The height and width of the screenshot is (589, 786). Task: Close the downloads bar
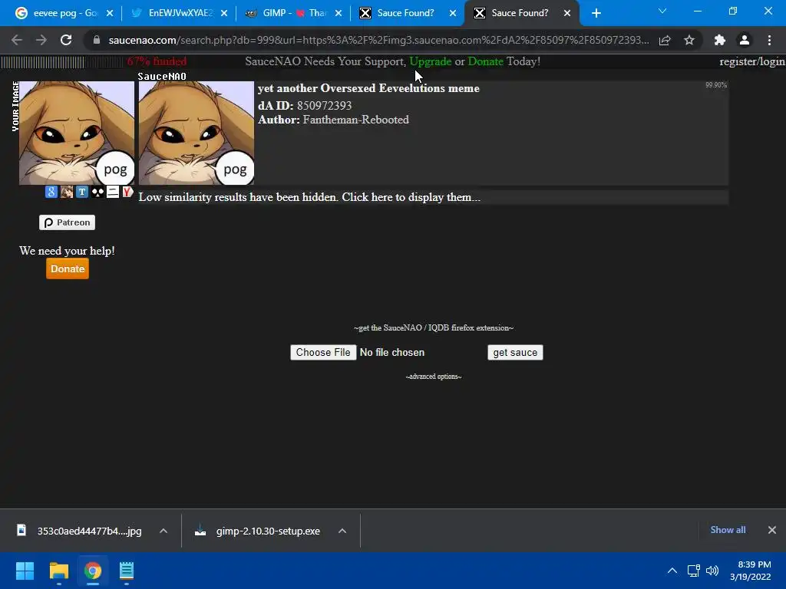772,530
